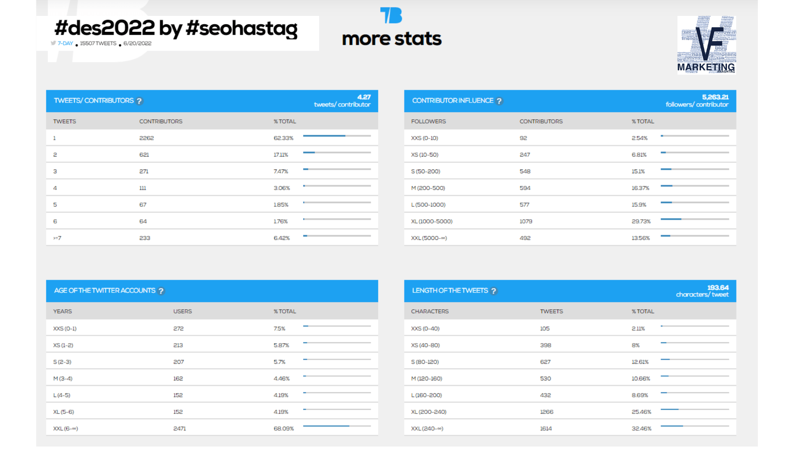Select the XXS (0-1) years row label
The image size is (803, 452).
point(65,329)
